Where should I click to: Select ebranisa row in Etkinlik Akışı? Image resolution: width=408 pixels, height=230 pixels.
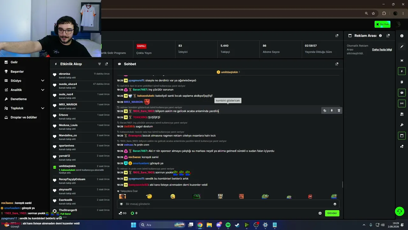point(81,76)
